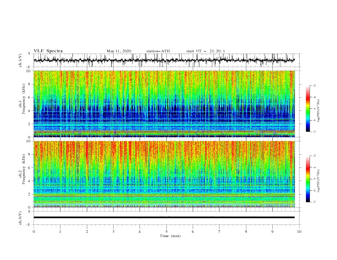The image size is (337, 260).
Task: Click the ch.1 spectrogram color bar
Action: point(308,109)
